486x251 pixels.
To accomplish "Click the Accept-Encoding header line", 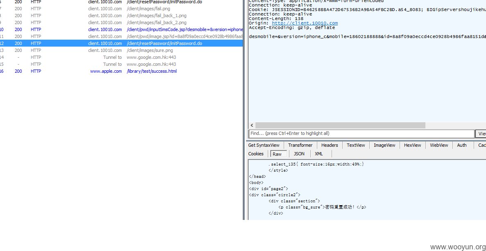I will [x=292, y=27].
